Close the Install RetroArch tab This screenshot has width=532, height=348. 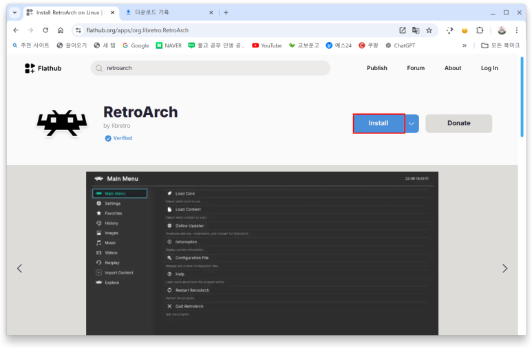coord(113,12)
